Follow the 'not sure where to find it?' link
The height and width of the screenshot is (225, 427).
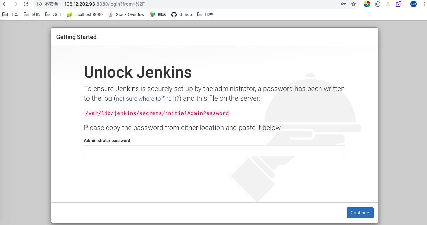point(148,99)
